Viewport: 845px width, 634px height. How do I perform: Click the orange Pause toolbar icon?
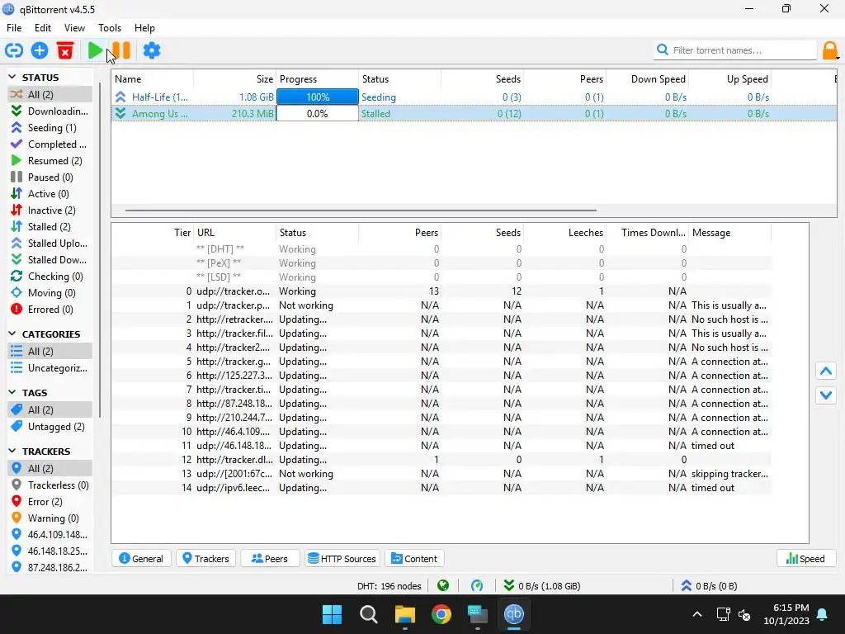point(122,50)
